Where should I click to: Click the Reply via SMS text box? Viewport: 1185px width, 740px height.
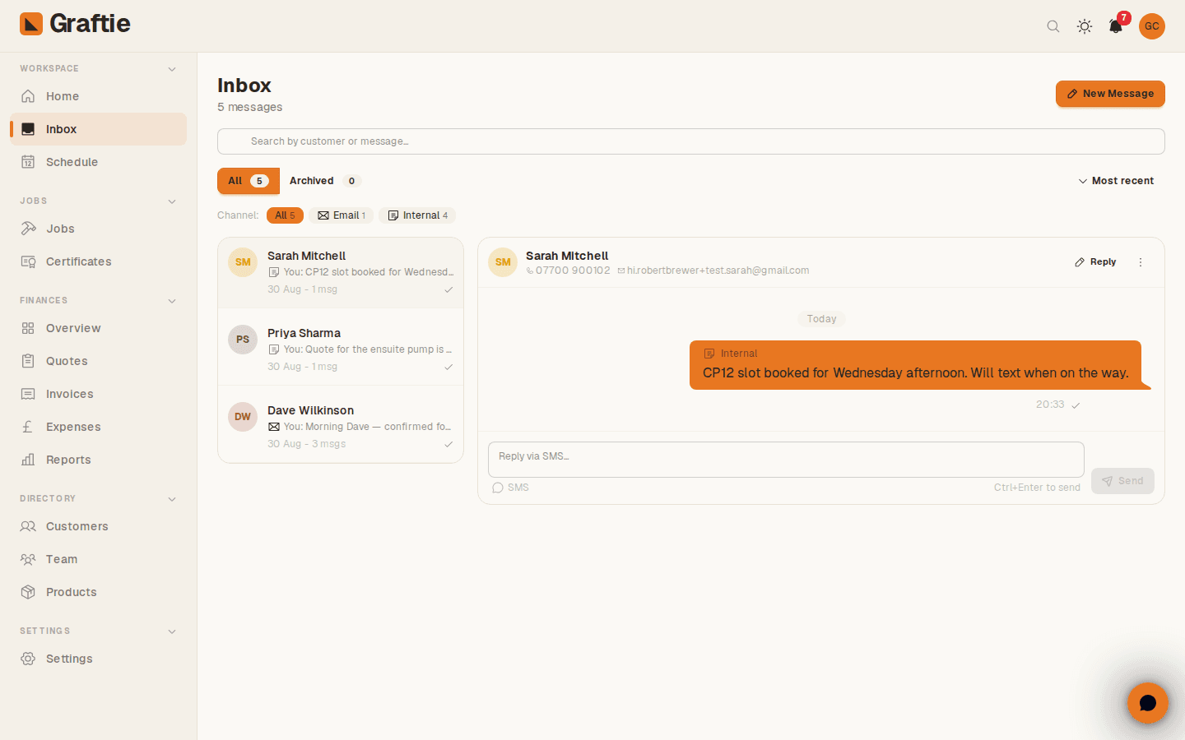coord(786,460)
